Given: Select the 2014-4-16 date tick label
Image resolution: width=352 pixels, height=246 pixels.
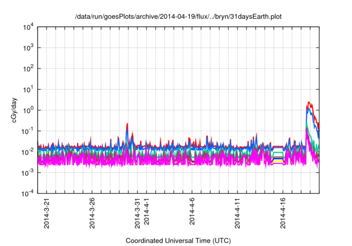Looking at the screenshot, I should (x=284, y=213).
